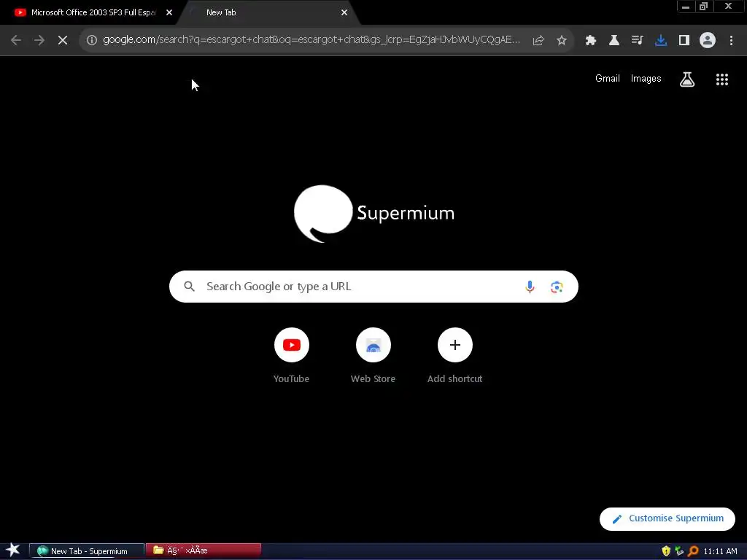Click the security shield tray icon
This screenshot has width=747, height=560.
pyautogui.click(x=666, y=551)
